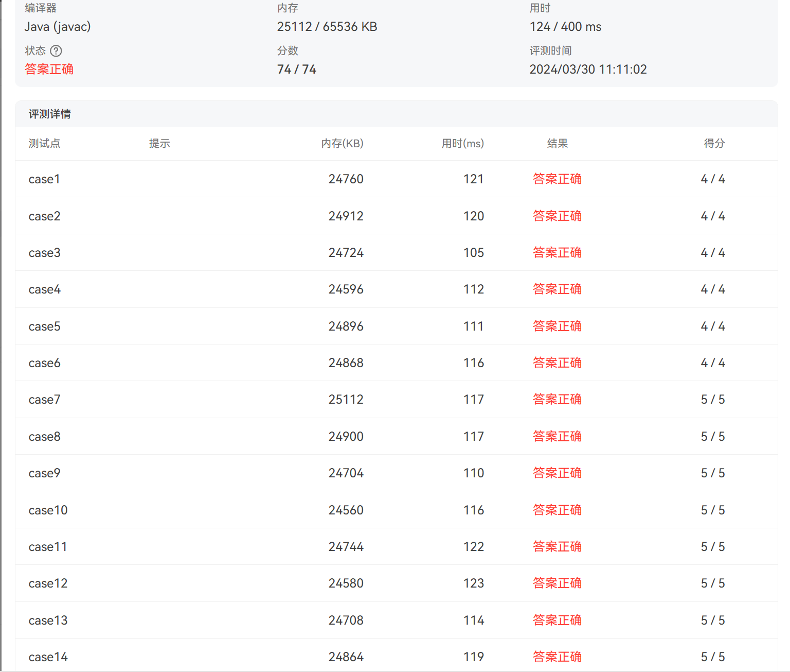The width and height of the screenshot is (790, 672).
Task: Select the case1 test point row
Action: click(x=44, y=179)
